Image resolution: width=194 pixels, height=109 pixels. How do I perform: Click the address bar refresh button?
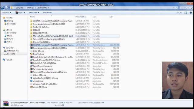pos(177,8)
